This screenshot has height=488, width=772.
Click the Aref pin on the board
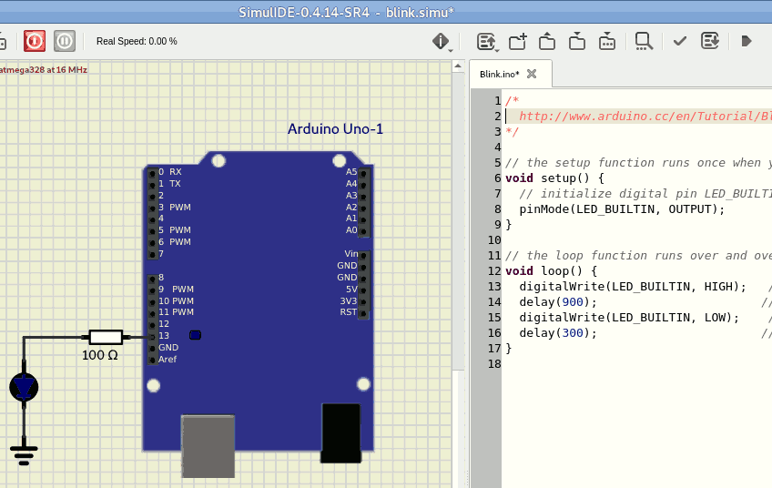click(153, 360)
